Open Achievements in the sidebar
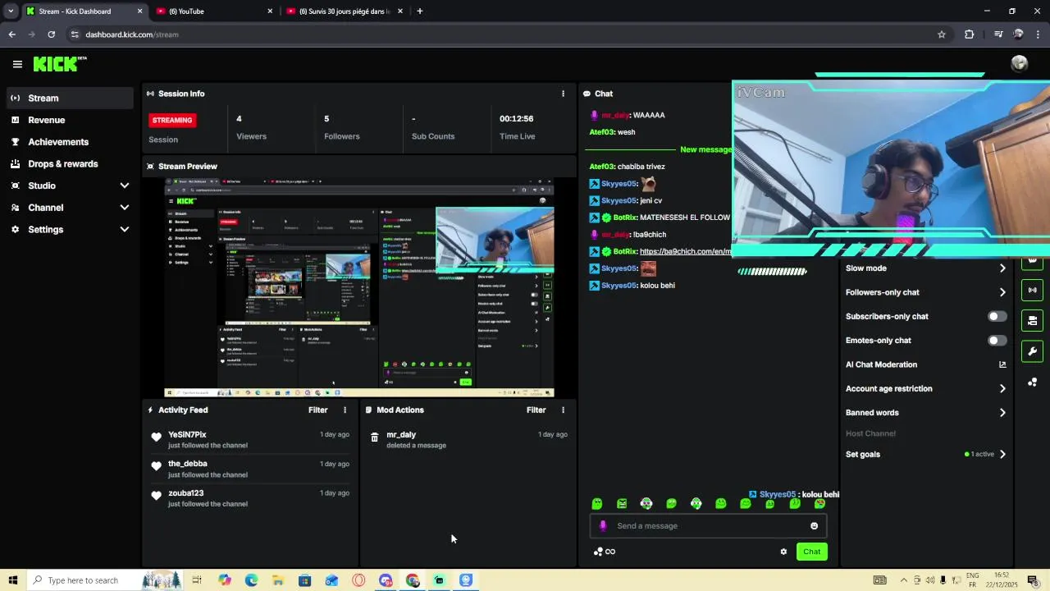This screenshot has width=1050, height=591. pyautogui.click(x=70, y=142)
